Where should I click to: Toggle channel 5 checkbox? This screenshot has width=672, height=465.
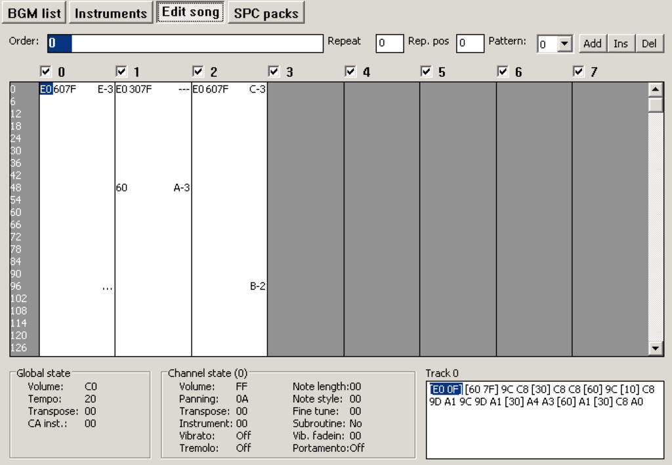(x=426, y=71)
